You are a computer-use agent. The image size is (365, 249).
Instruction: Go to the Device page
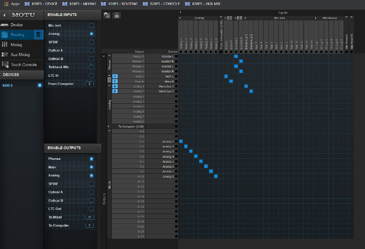pos(22,25)
